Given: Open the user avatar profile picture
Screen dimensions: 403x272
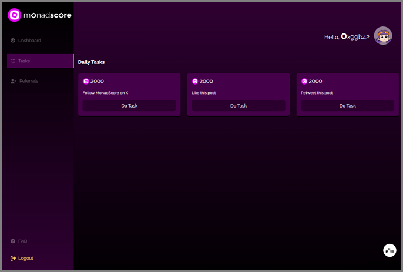Looking at the screenshot, I should point(383,36).
